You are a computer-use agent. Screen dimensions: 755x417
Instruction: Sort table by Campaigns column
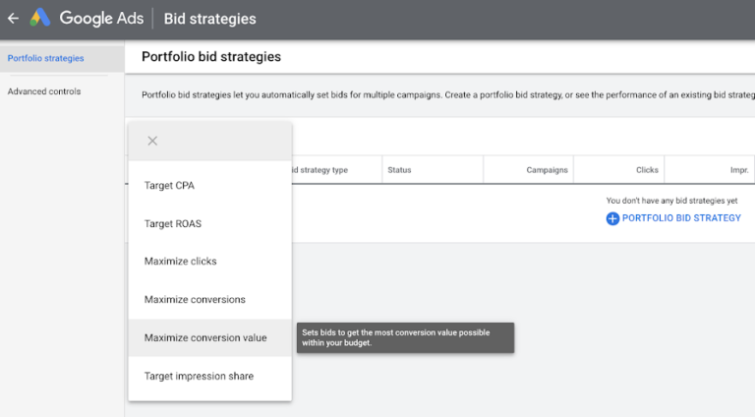pos(547,170)
